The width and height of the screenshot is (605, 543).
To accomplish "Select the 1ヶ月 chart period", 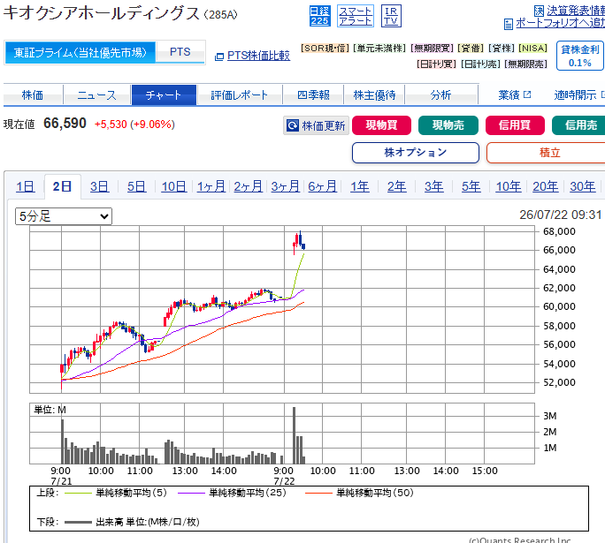I will 211,187.
